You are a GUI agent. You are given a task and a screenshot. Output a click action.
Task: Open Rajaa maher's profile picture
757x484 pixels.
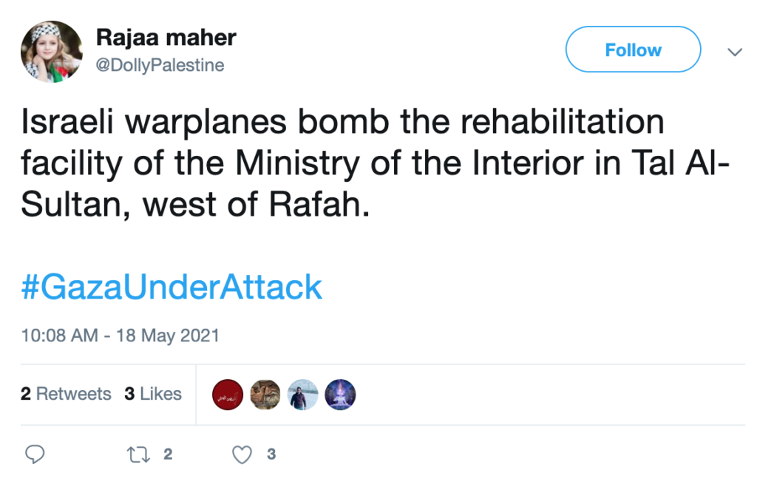[51, 51]
